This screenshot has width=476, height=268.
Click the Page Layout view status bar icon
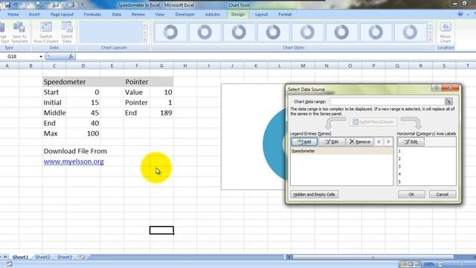coord(411,264)
